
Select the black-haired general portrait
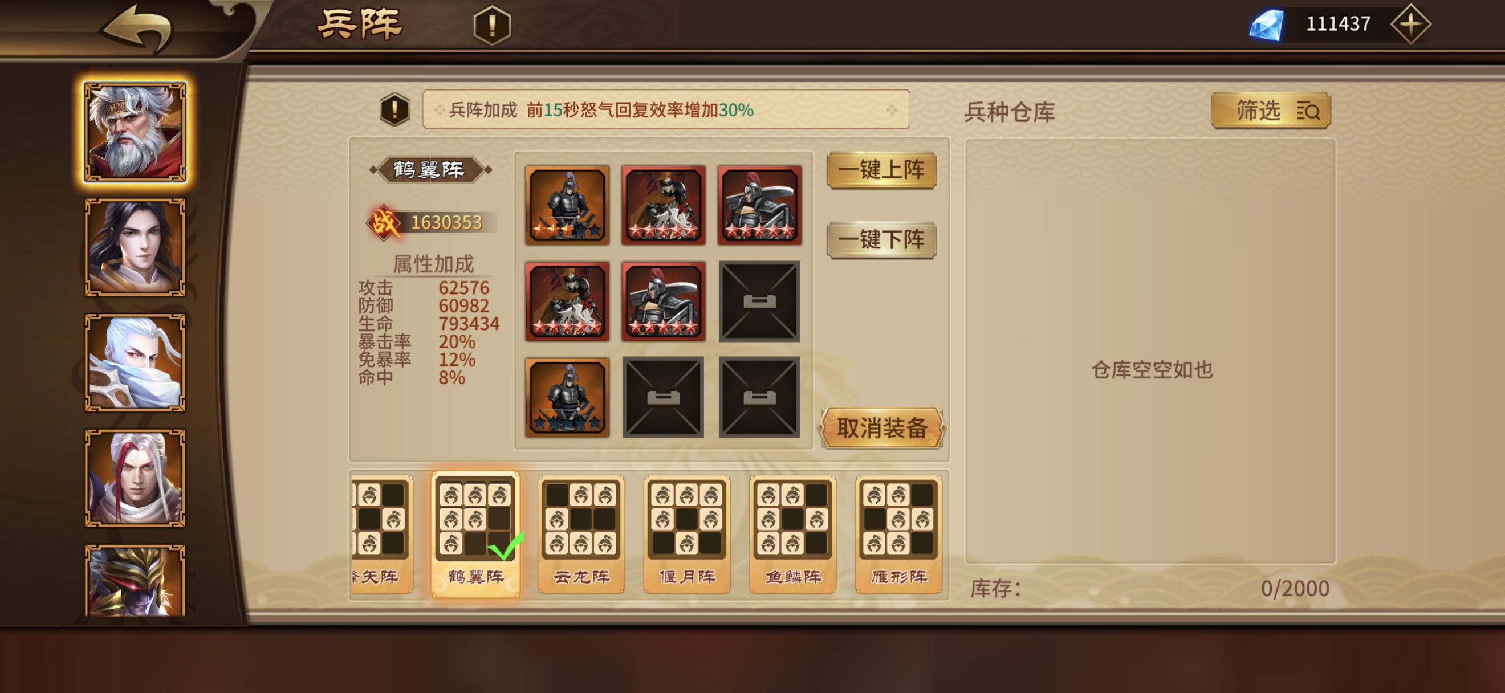coord(135,247)
